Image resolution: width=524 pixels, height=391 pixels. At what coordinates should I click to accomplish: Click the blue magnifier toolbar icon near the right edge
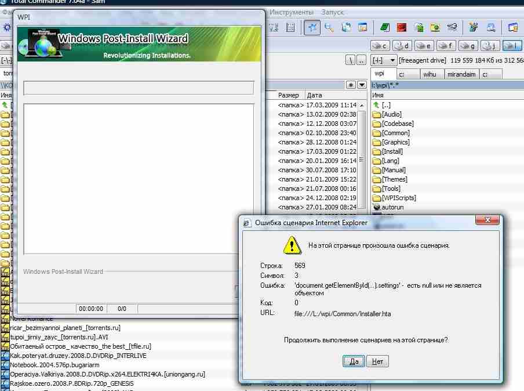(491, 27)
